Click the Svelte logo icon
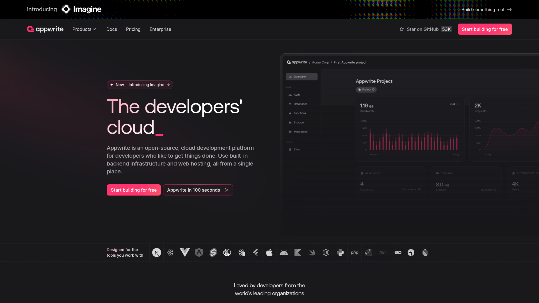This screenshot has height=303, width=539. pyautogui.click(x=213, y=252)
